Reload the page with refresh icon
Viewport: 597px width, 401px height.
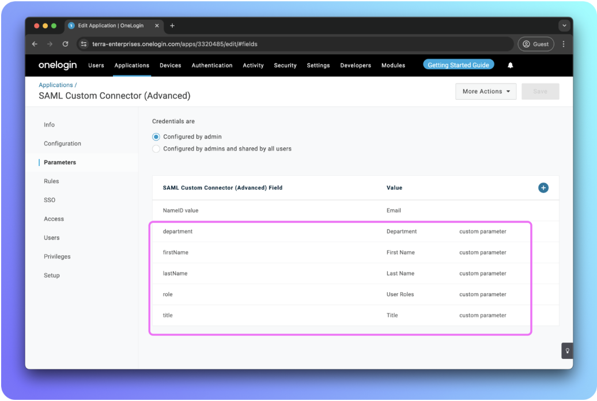[66, 44]
